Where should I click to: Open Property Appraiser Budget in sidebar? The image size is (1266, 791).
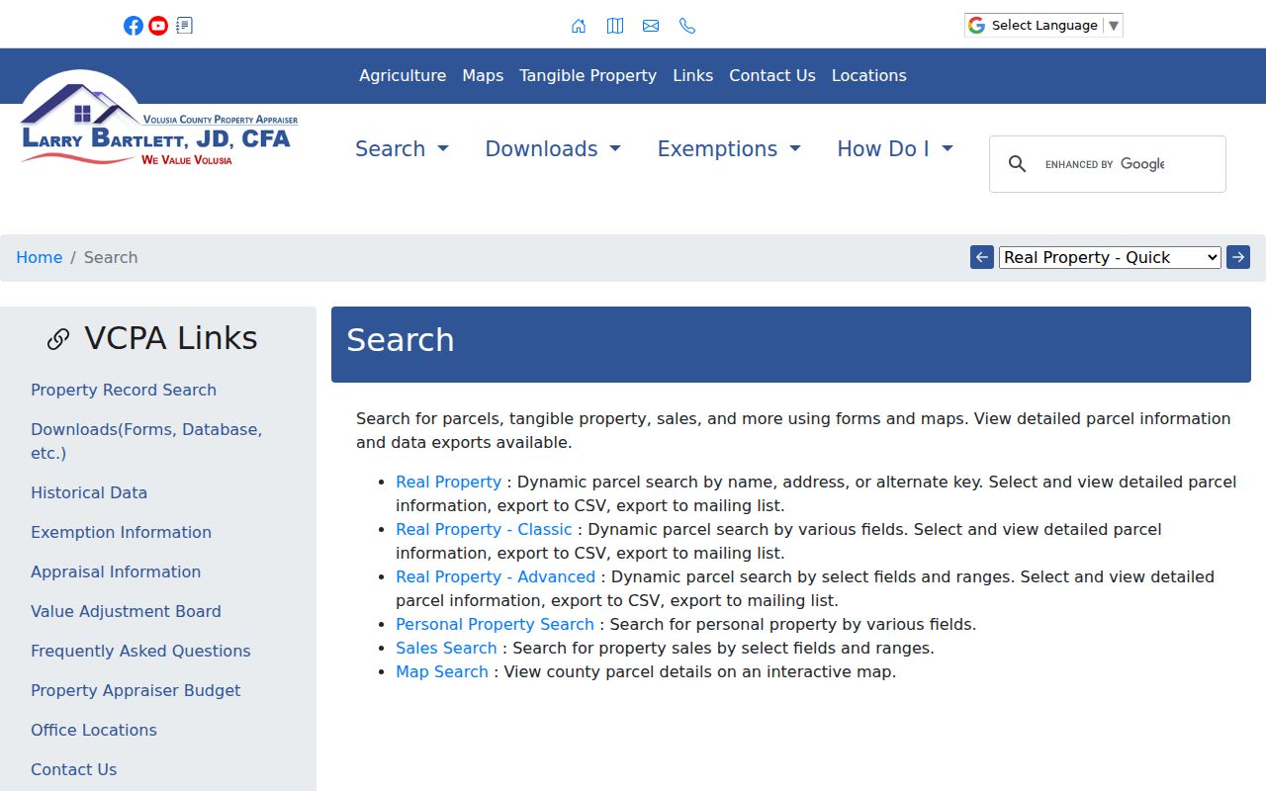(x=136, y=690)
